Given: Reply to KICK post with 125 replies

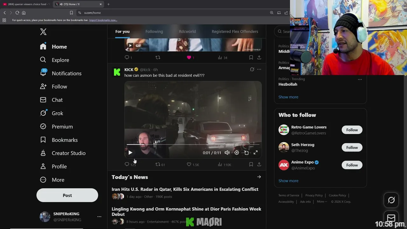Looking at the screenshot, I should [x=130, y=164].
